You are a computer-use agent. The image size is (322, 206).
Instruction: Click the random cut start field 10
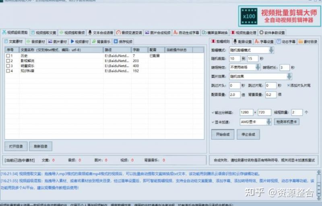click(235, 58)
